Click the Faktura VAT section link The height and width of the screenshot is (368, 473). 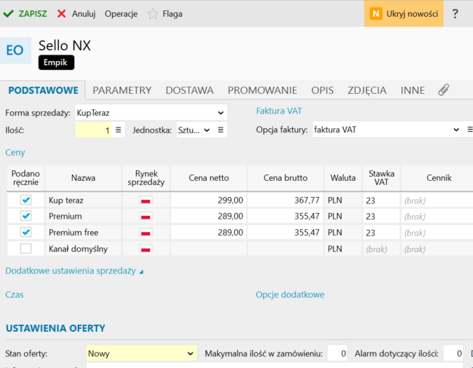[x=279, y=111]
